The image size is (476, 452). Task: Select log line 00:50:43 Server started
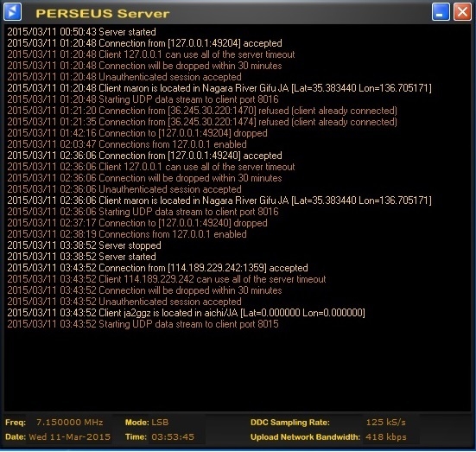[82, 32]
